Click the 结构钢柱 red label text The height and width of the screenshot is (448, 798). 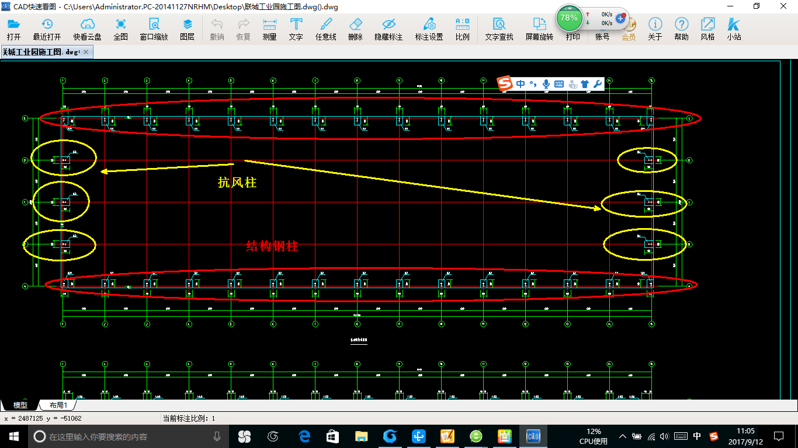[272, 246]
